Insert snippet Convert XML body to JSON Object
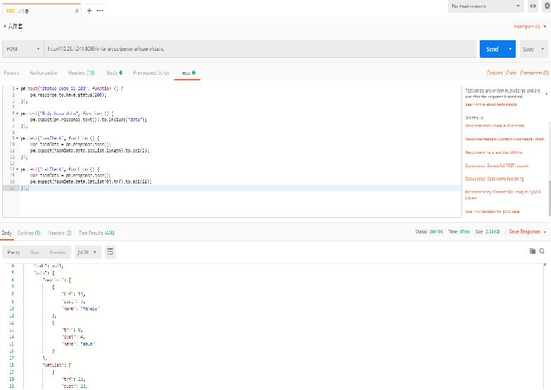Viewport: 551px width, 390px height. coord(502,195)
